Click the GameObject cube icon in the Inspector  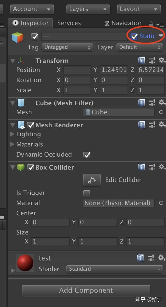17,37
